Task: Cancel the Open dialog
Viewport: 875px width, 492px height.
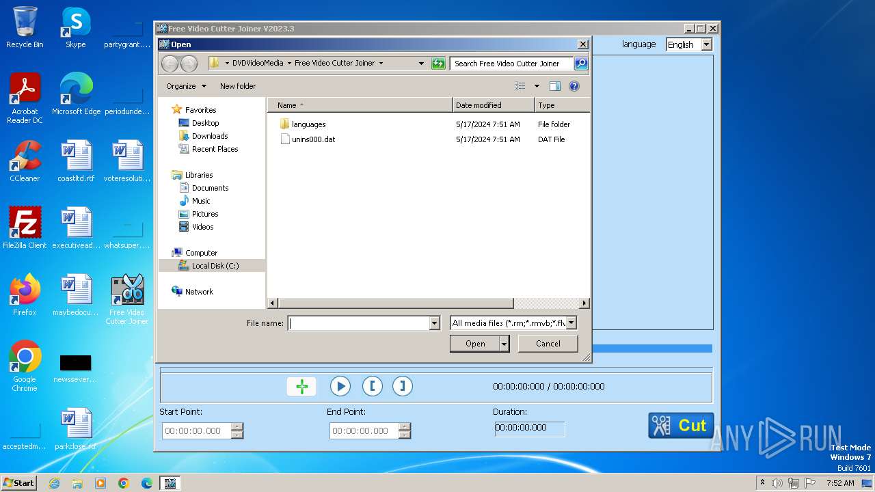Action: (x=548, y=344)
